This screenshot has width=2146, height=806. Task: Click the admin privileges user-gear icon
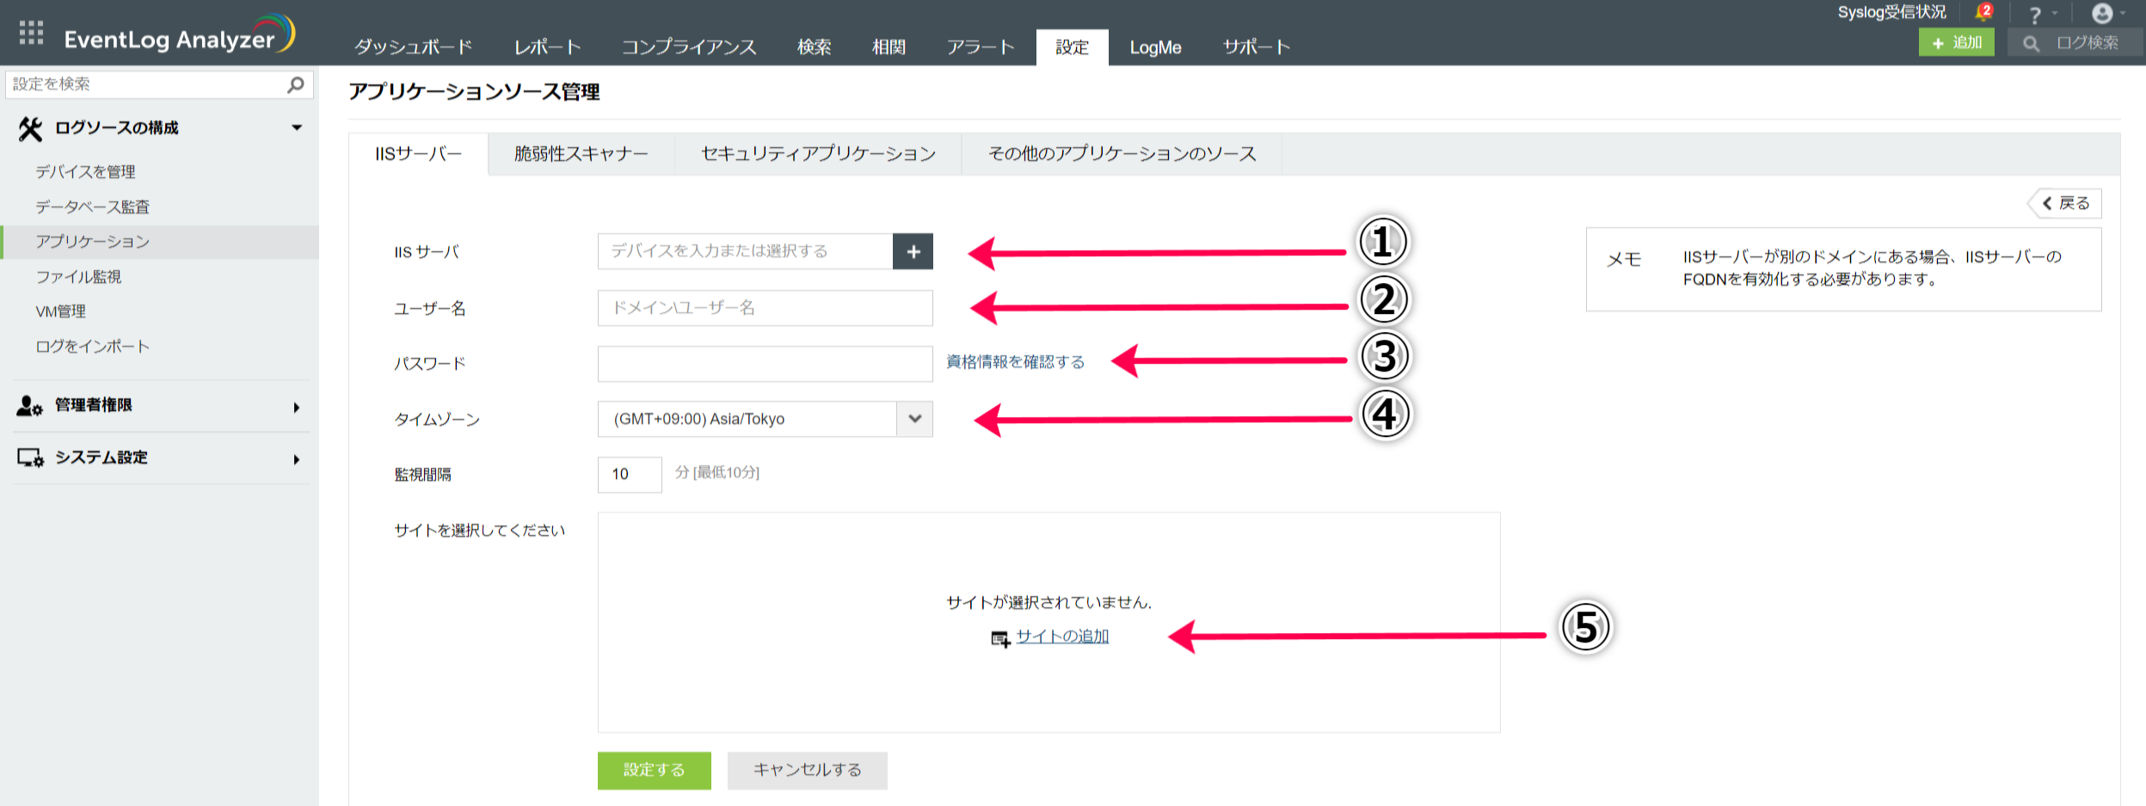[29, 406]
